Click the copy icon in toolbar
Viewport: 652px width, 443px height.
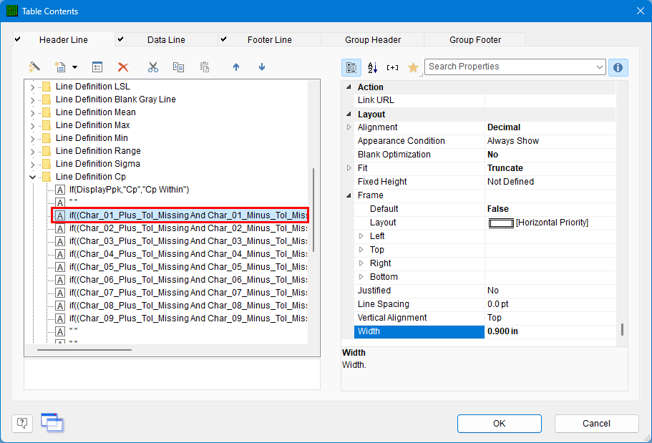178,67
